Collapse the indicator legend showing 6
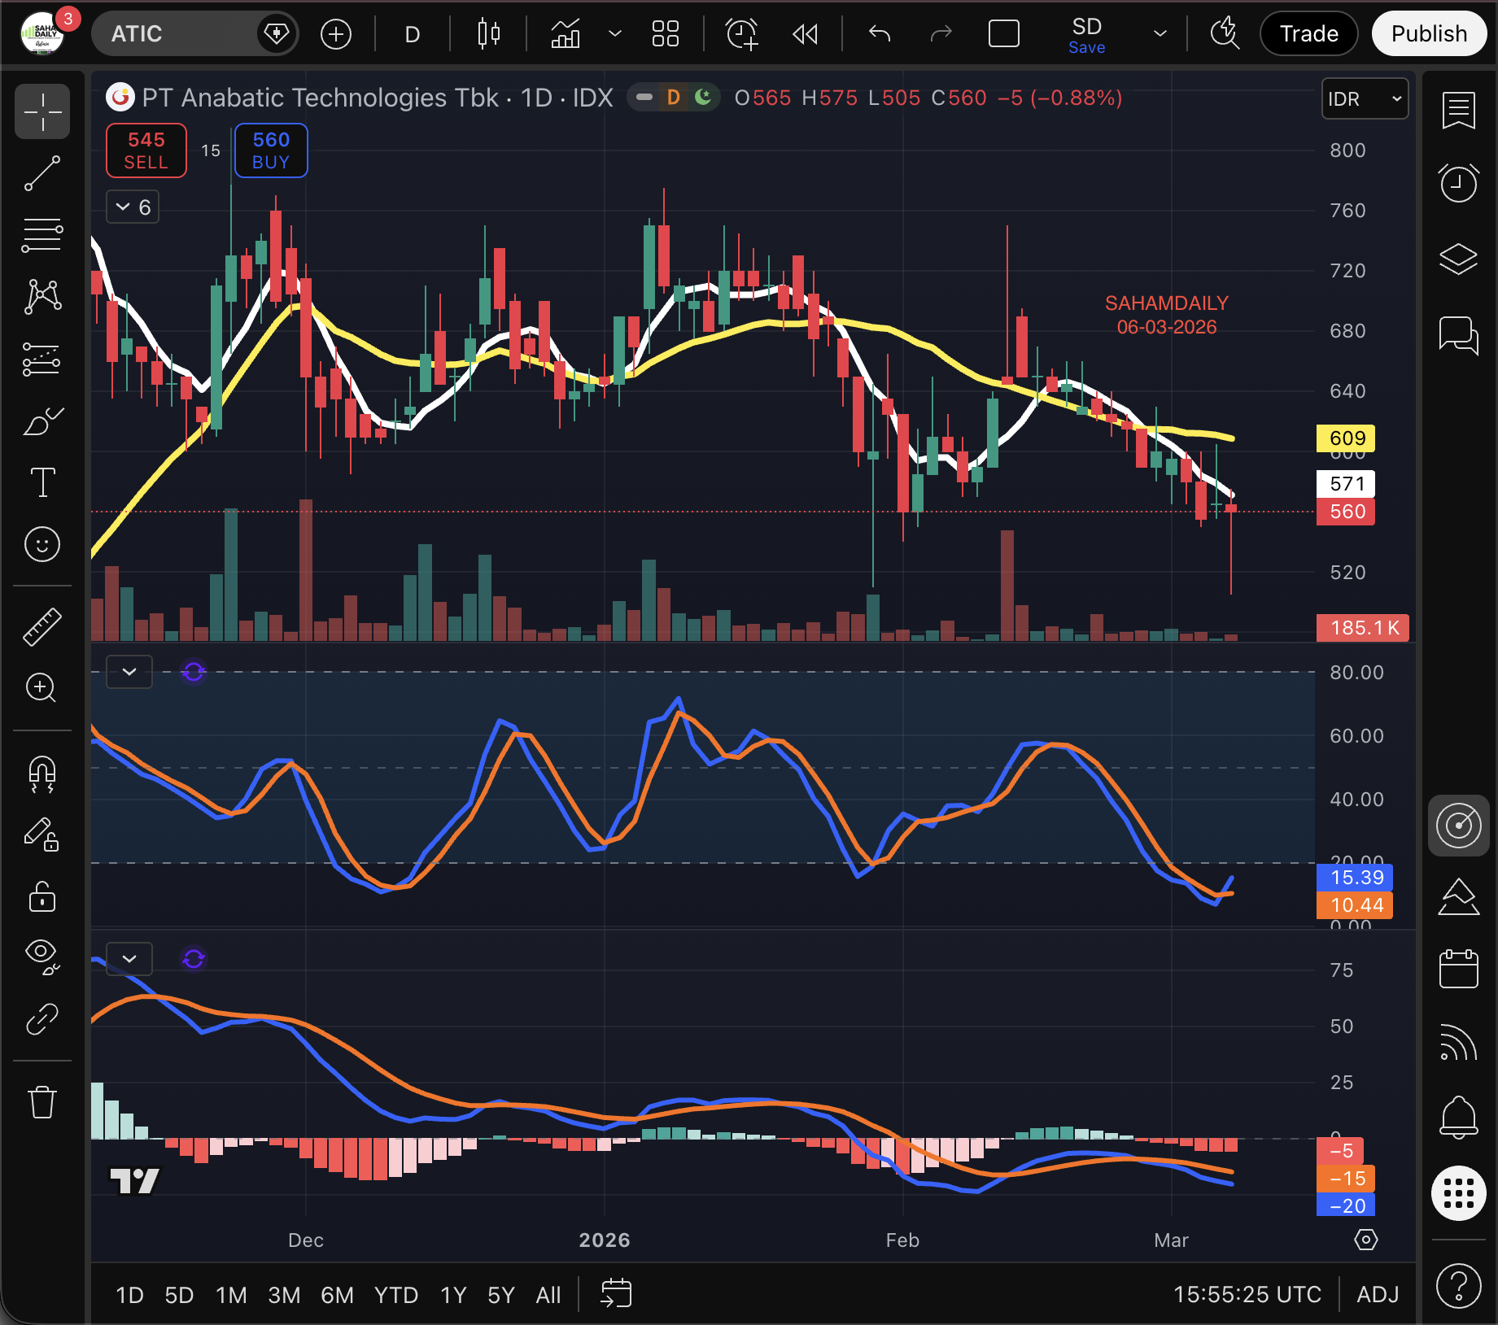Image resolution: width=1498 pixels, height=1325 pixels. (133, 207)
